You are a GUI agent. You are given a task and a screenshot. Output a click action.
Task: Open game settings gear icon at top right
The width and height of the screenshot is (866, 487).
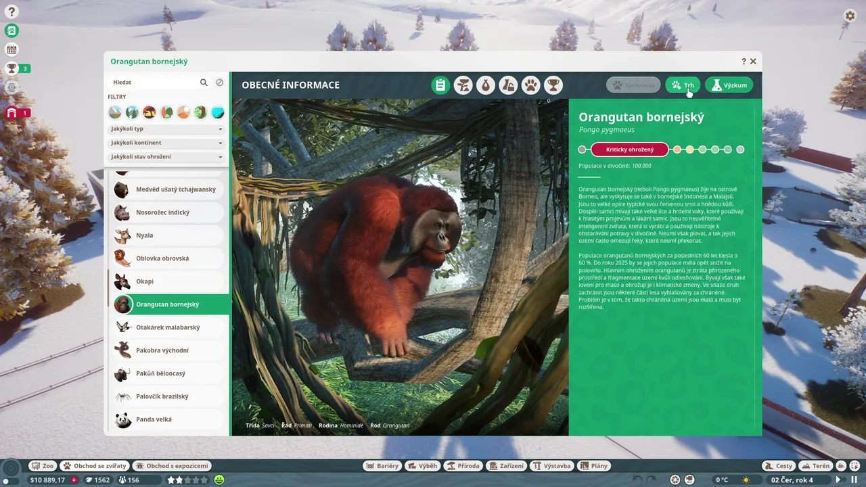click(850, 16)
